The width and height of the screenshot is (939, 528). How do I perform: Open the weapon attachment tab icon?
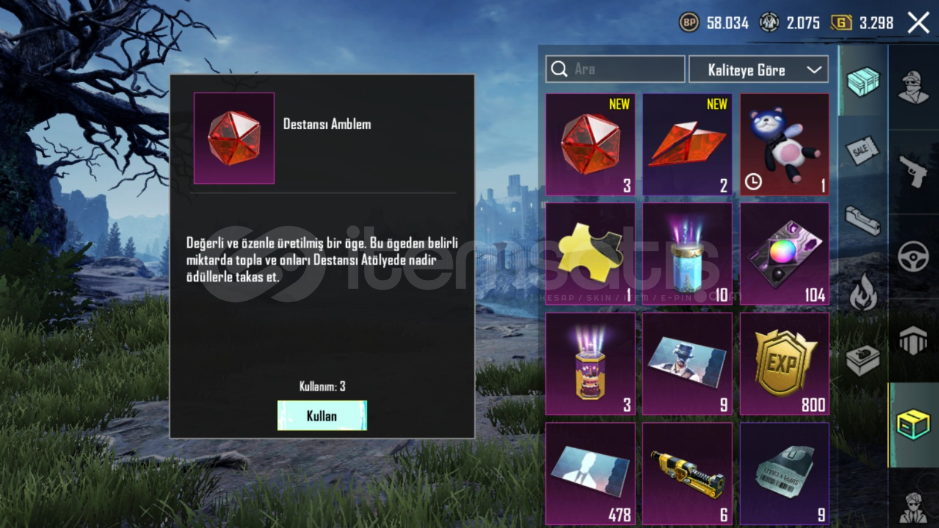pos(863,220)
